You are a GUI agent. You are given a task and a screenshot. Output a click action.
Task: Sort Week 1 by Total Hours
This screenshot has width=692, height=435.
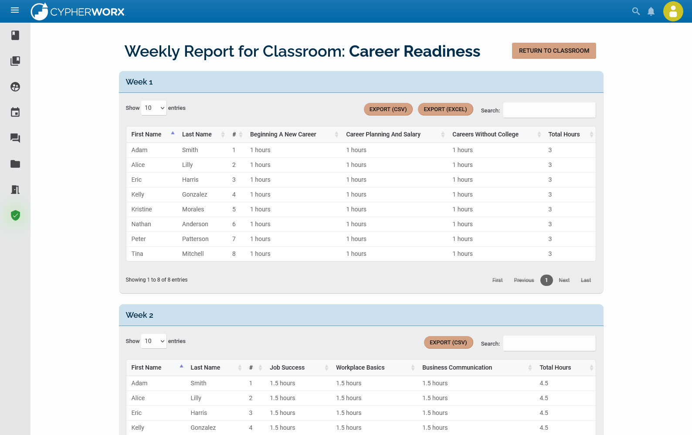tap(570, 134)
